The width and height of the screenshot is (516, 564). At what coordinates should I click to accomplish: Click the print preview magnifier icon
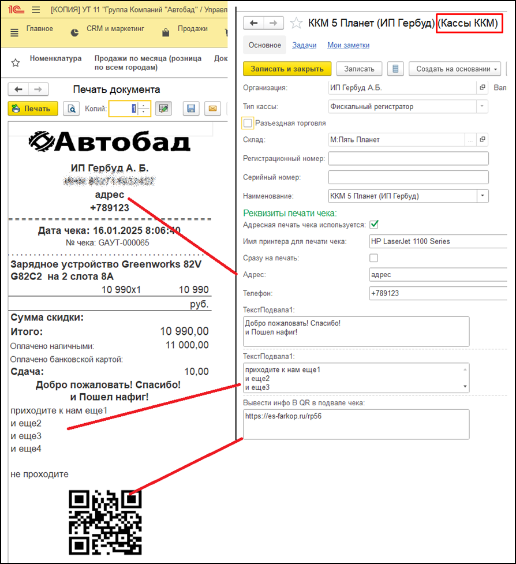point(71,109)
